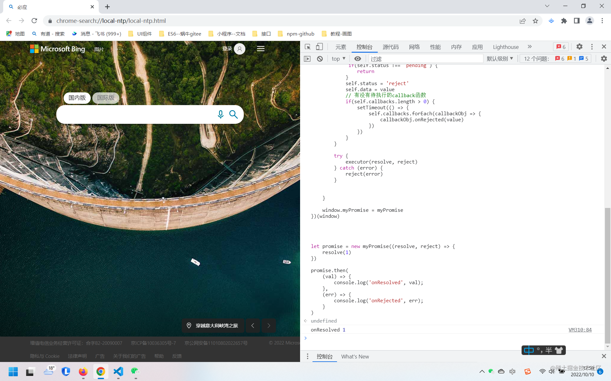Click the red error count badge in DevTools

point(561,47)
